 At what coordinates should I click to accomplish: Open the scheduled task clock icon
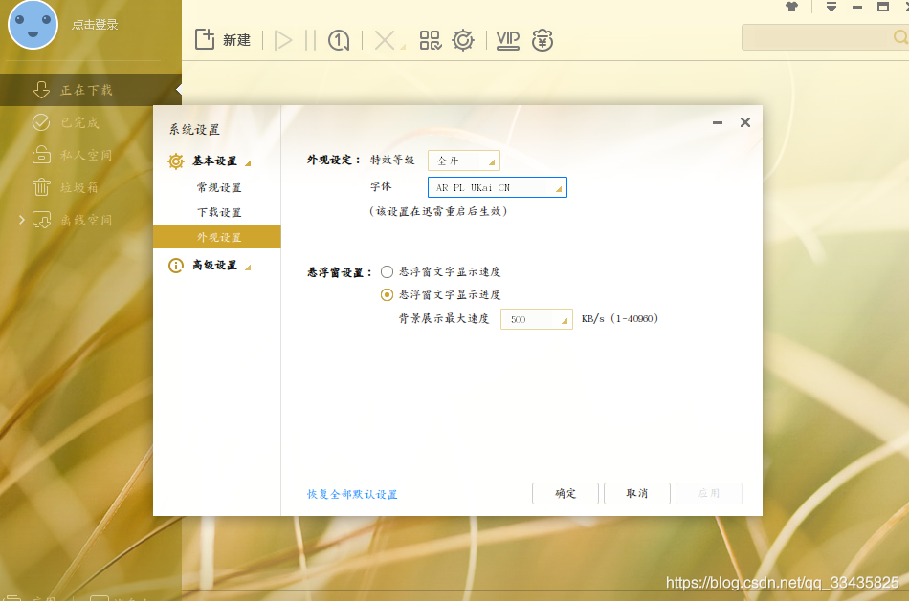pos(339,40)
